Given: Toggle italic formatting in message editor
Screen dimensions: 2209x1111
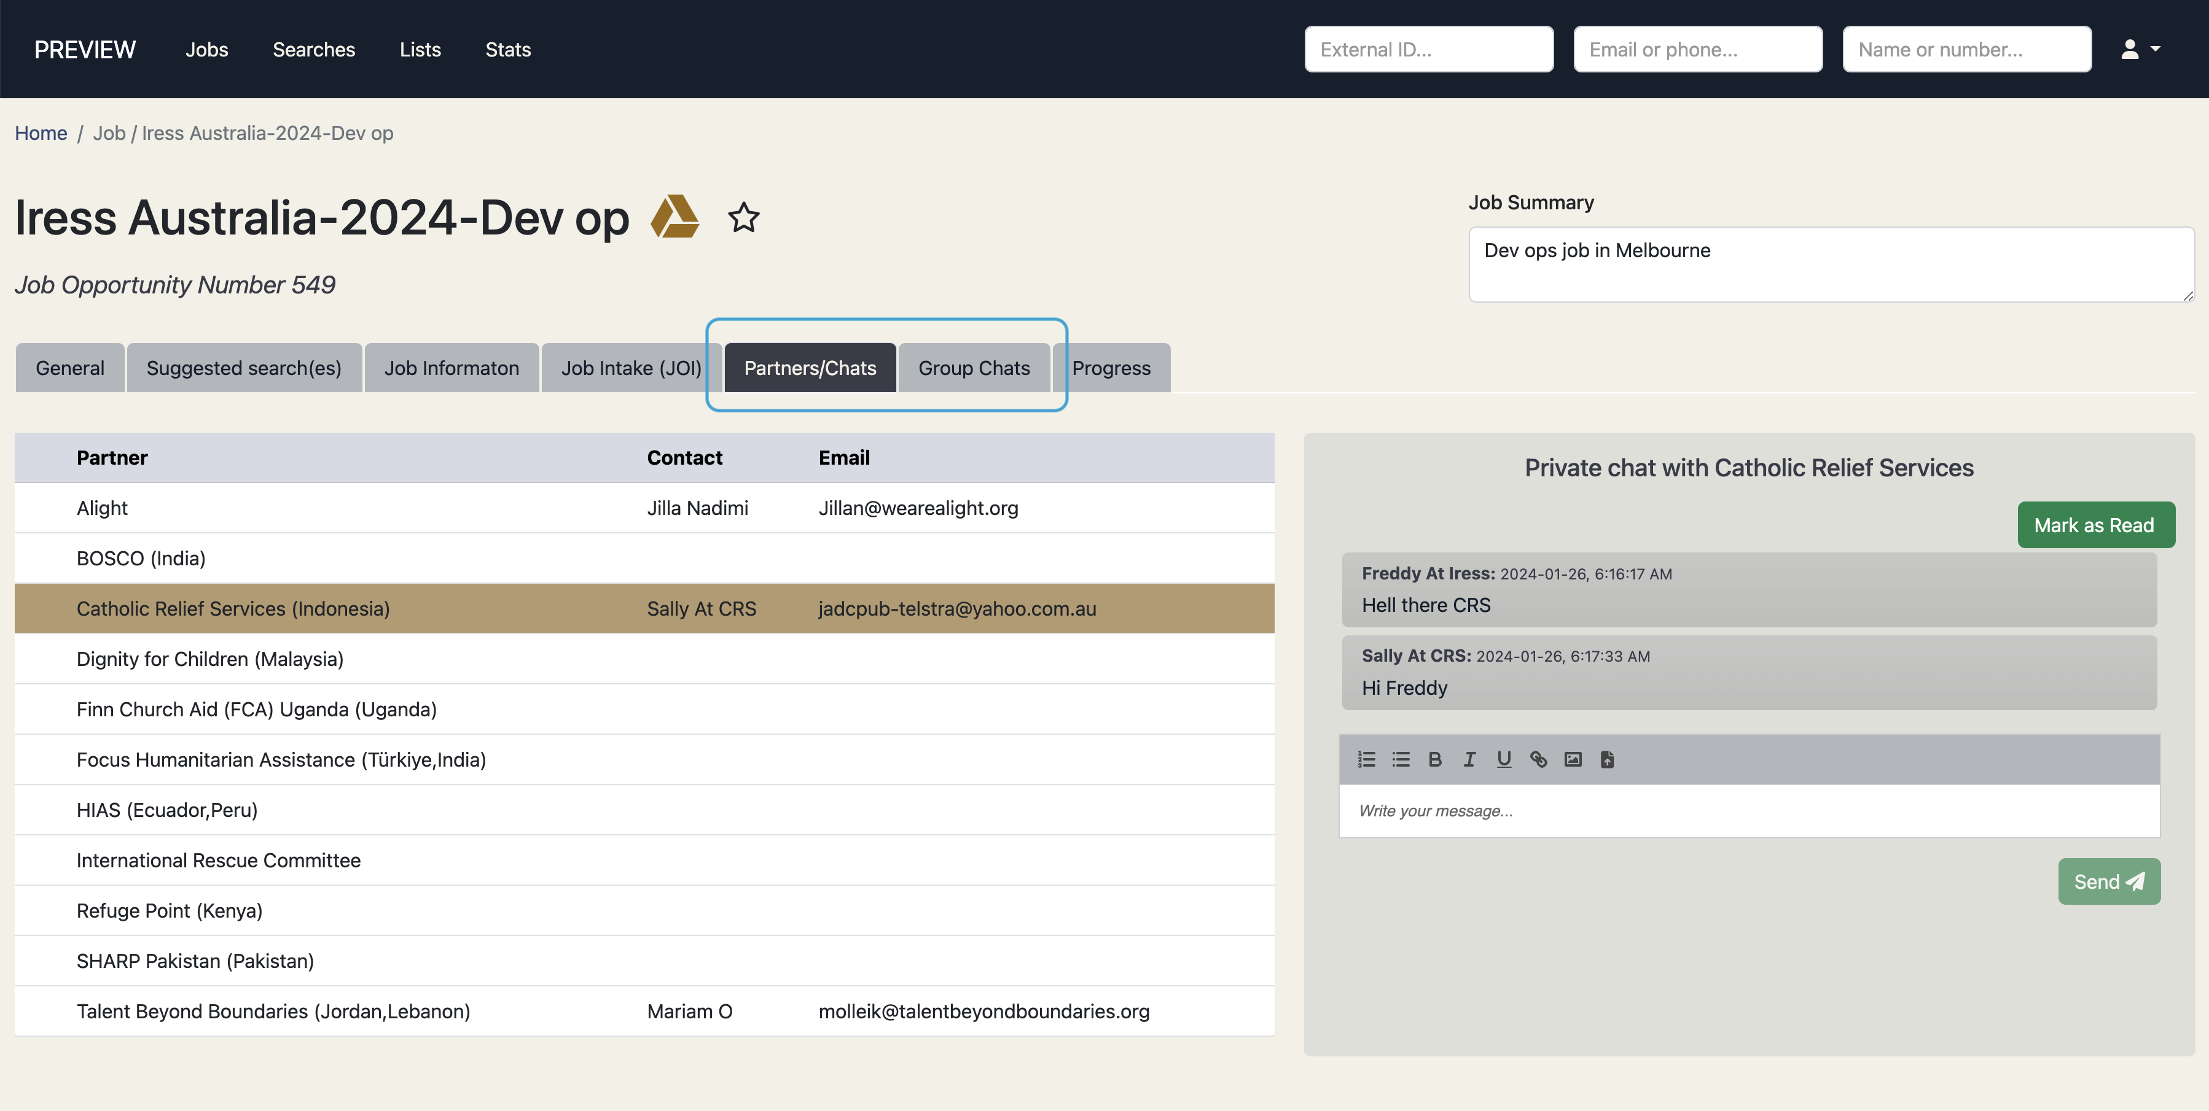Looking at the screenshot, I should click(x=1469, y=759).
